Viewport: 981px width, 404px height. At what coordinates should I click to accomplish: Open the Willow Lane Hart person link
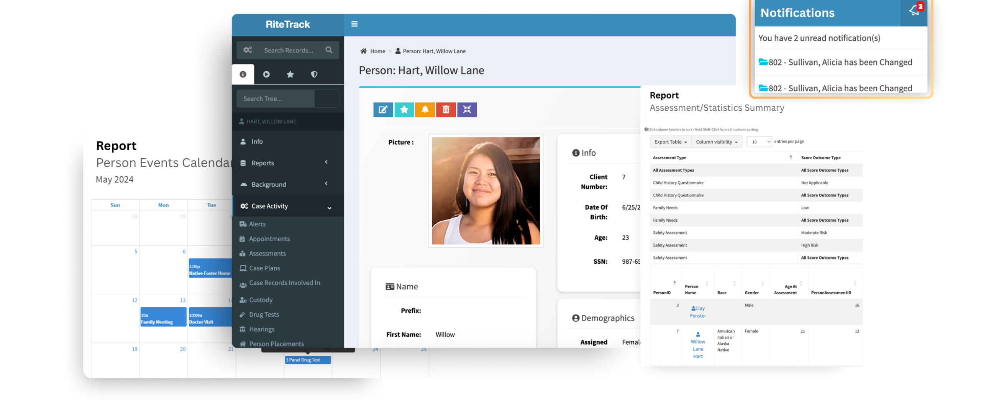(697, 345)
